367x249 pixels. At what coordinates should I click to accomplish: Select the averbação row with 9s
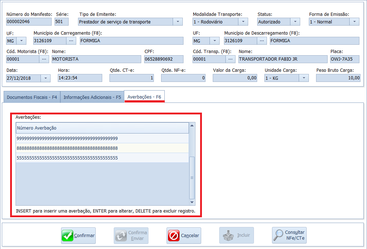(x=102, y=139)
